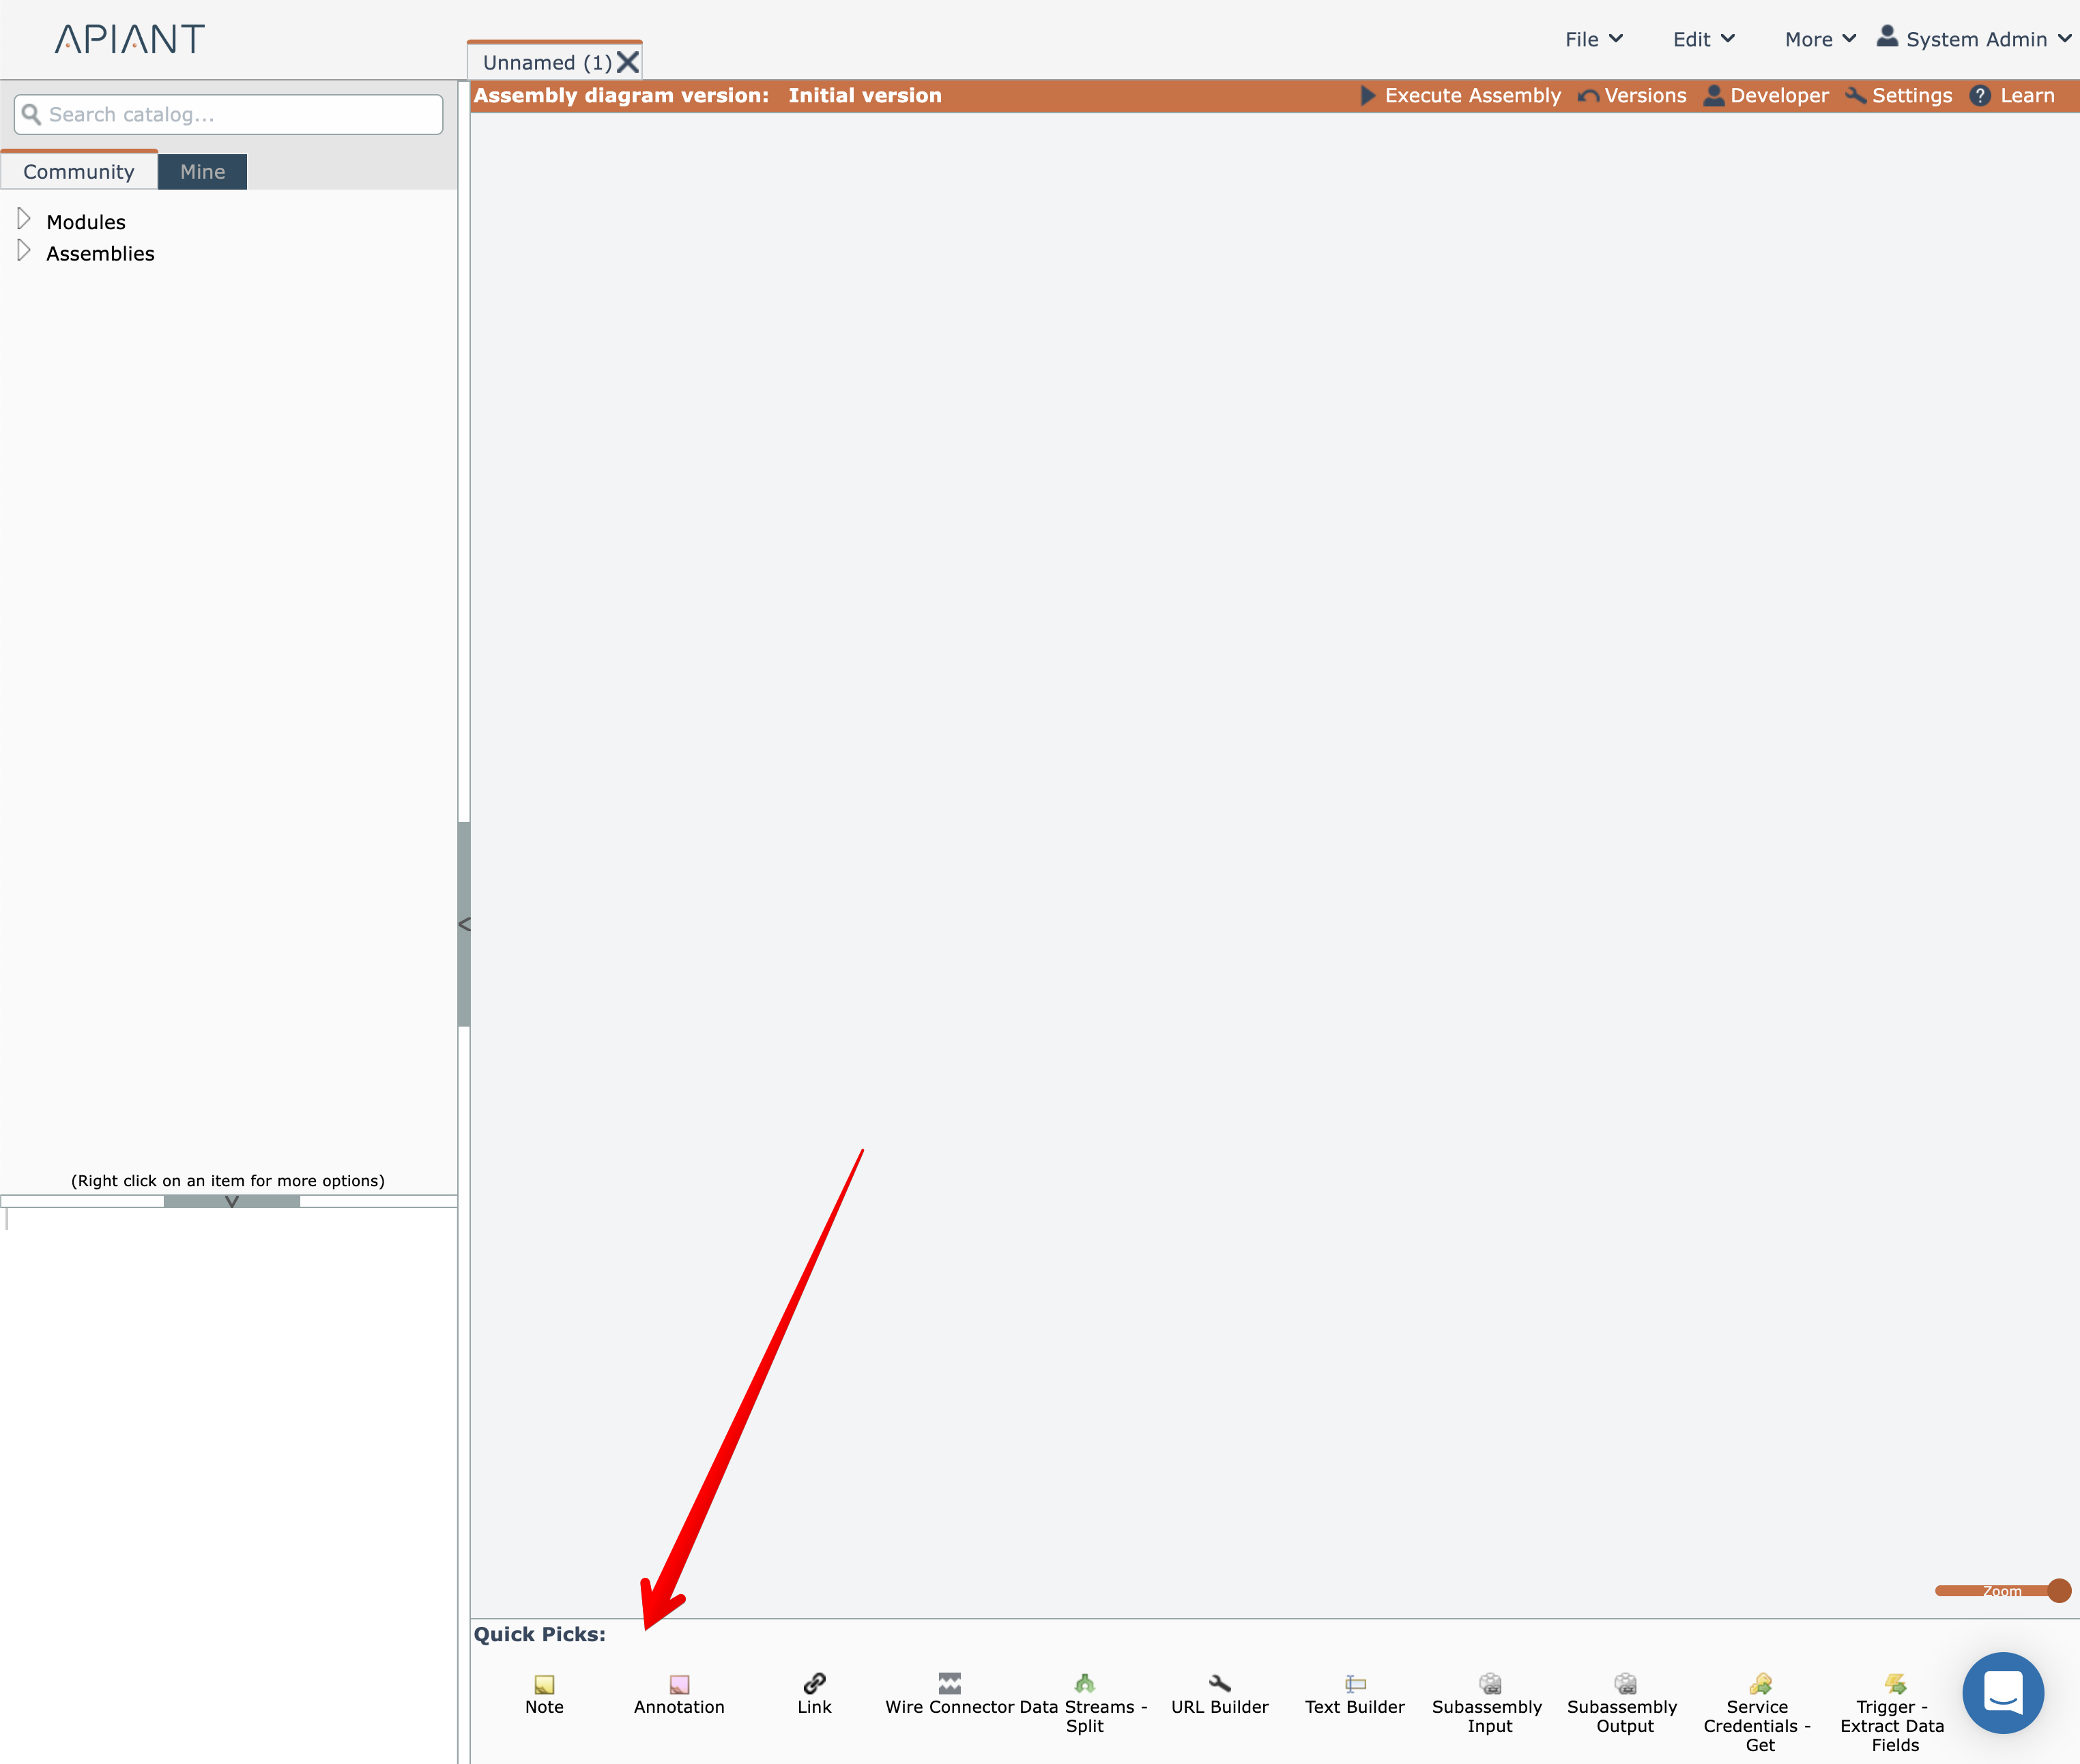The height and width of the screenshot is (1764, 2080).
Task: Select the Annotation quick pick icon
Action: [x=679, y=1684]
